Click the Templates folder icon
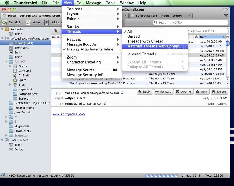Viewport: 234px width, 186px height. [11, 48]
